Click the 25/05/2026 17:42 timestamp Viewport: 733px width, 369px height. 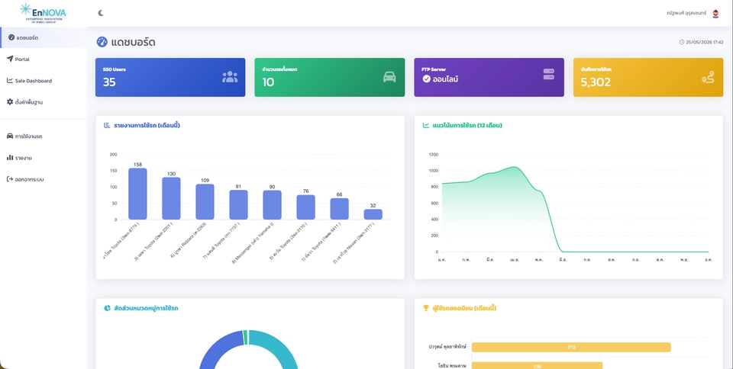705,42
